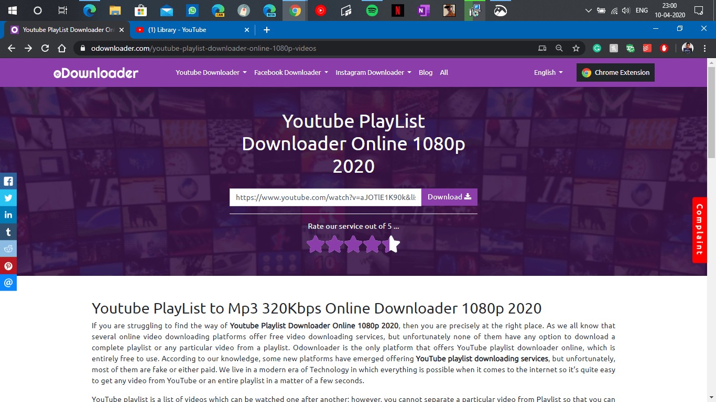Open the Grammarly extension icon
The height and width of the screenshot is (402, 716).
596,48
